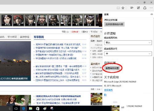Switch to the tab right of 军中娇花
The width and height of the screenshot is (154, 111).
(x=25, y=37)
